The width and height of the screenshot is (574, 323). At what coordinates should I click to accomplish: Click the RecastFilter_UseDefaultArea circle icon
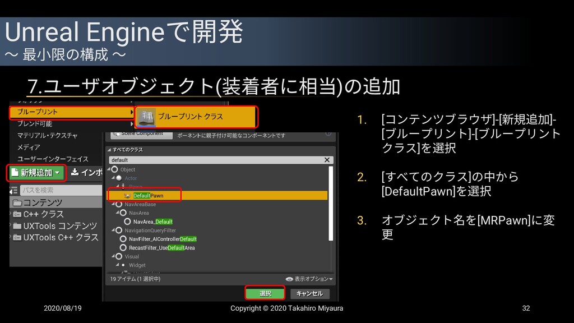pos(123,247)
